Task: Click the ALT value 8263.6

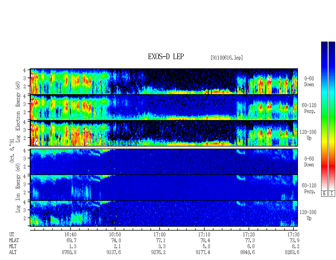Action: pos(292,253)
